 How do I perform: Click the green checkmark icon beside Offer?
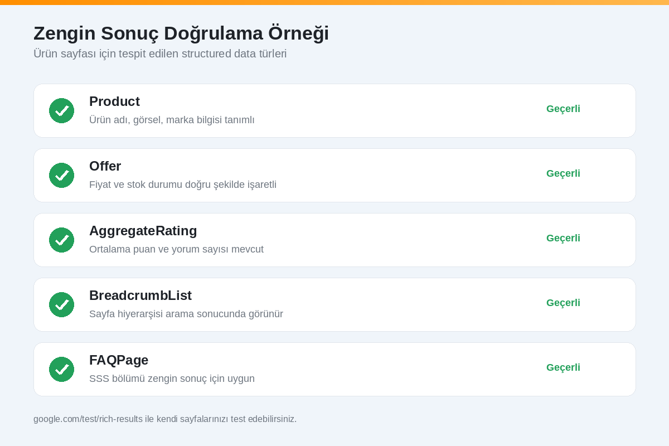tap(61, 175)
